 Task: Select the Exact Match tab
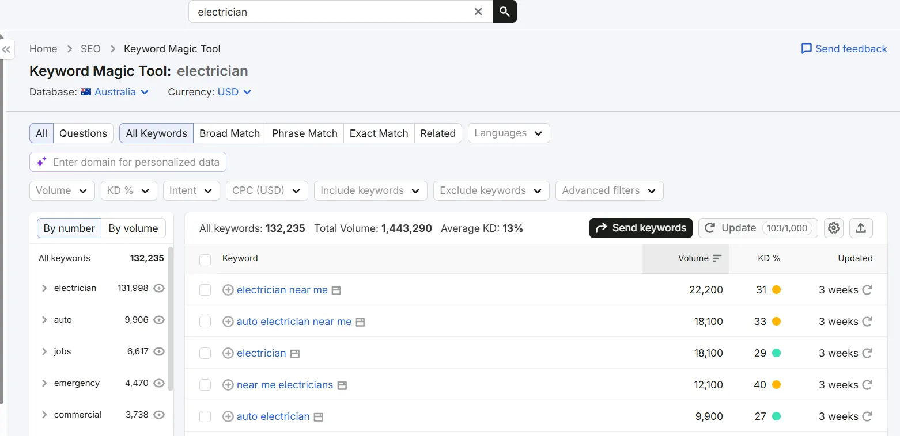(x=379, y=133)
